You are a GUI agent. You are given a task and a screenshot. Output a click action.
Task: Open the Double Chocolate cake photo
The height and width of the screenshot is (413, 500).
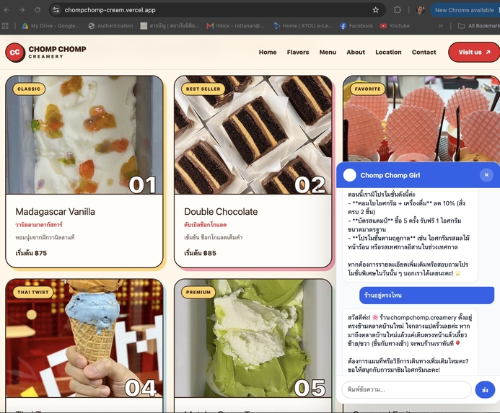click(x=253, y=135)
